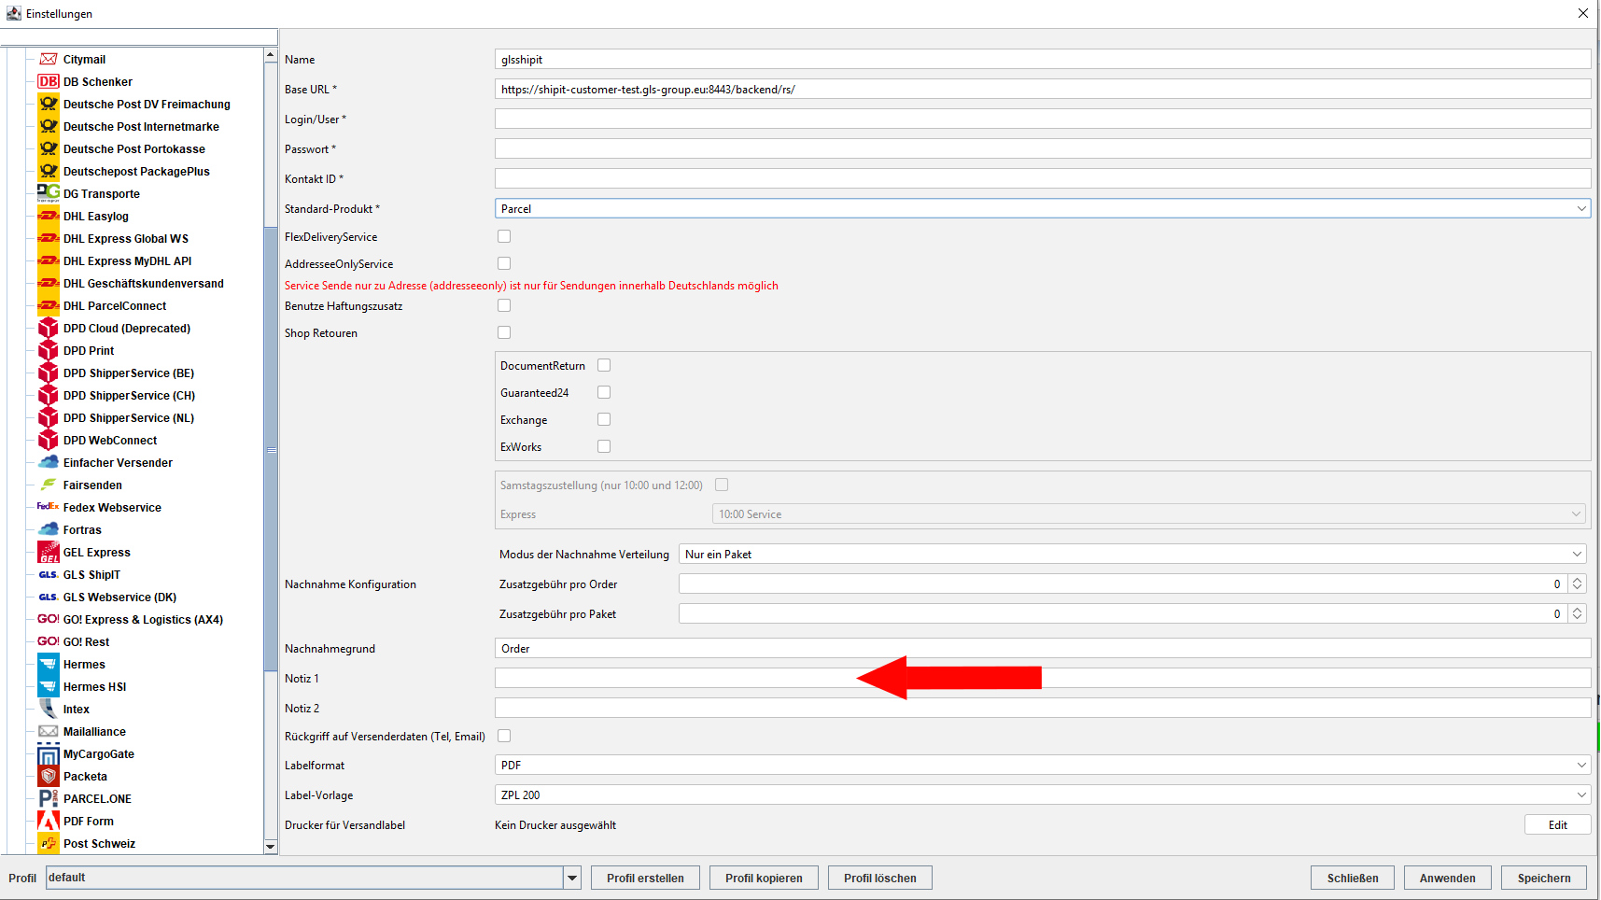Open DHL Easylog carrier icon
The width and height of the screenshot is (1601, 900).
click(49, 216)
